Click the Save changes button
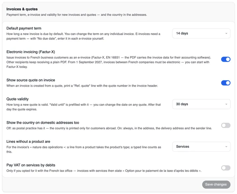This screenshot has width=237, height=194. coord(216,184)
